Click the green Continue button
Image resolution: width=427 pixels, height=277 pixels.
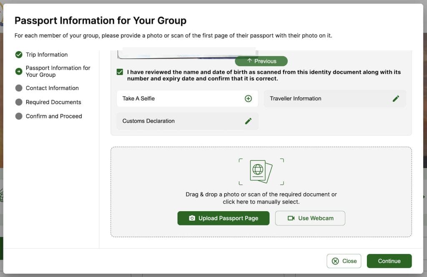click(389, 261)
